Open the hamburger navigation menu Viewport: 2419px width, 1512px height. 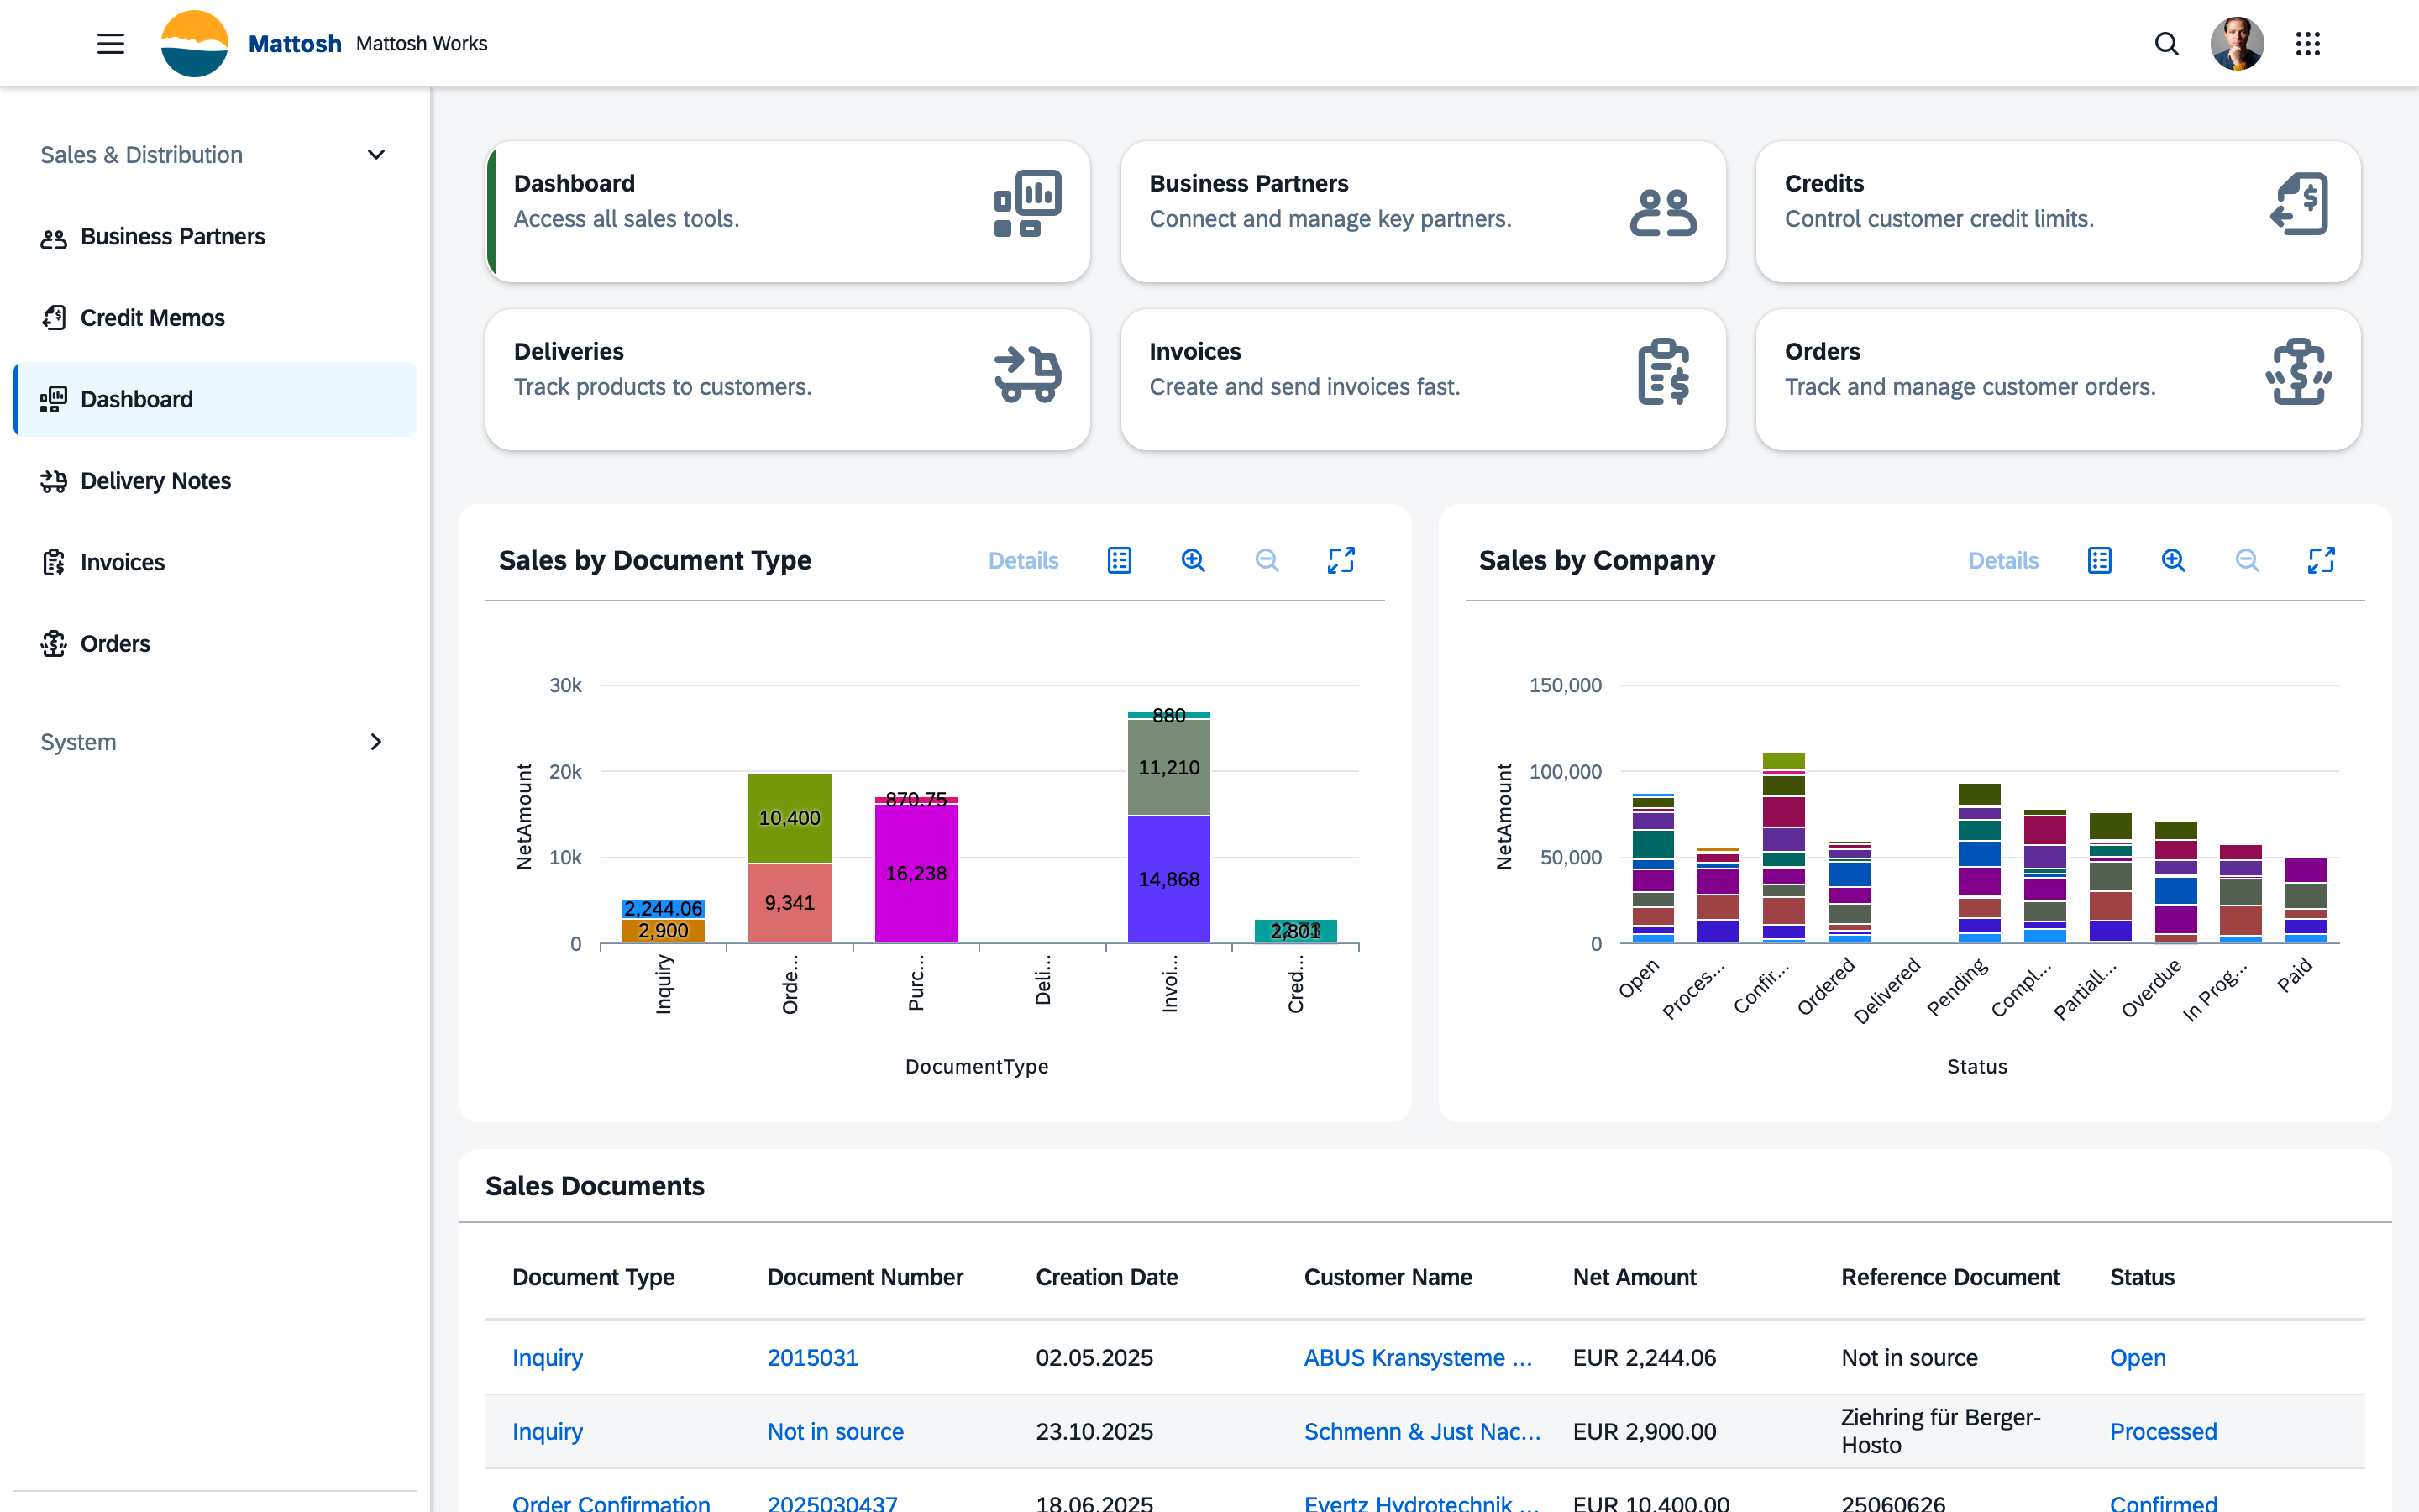tap(110, 43)
